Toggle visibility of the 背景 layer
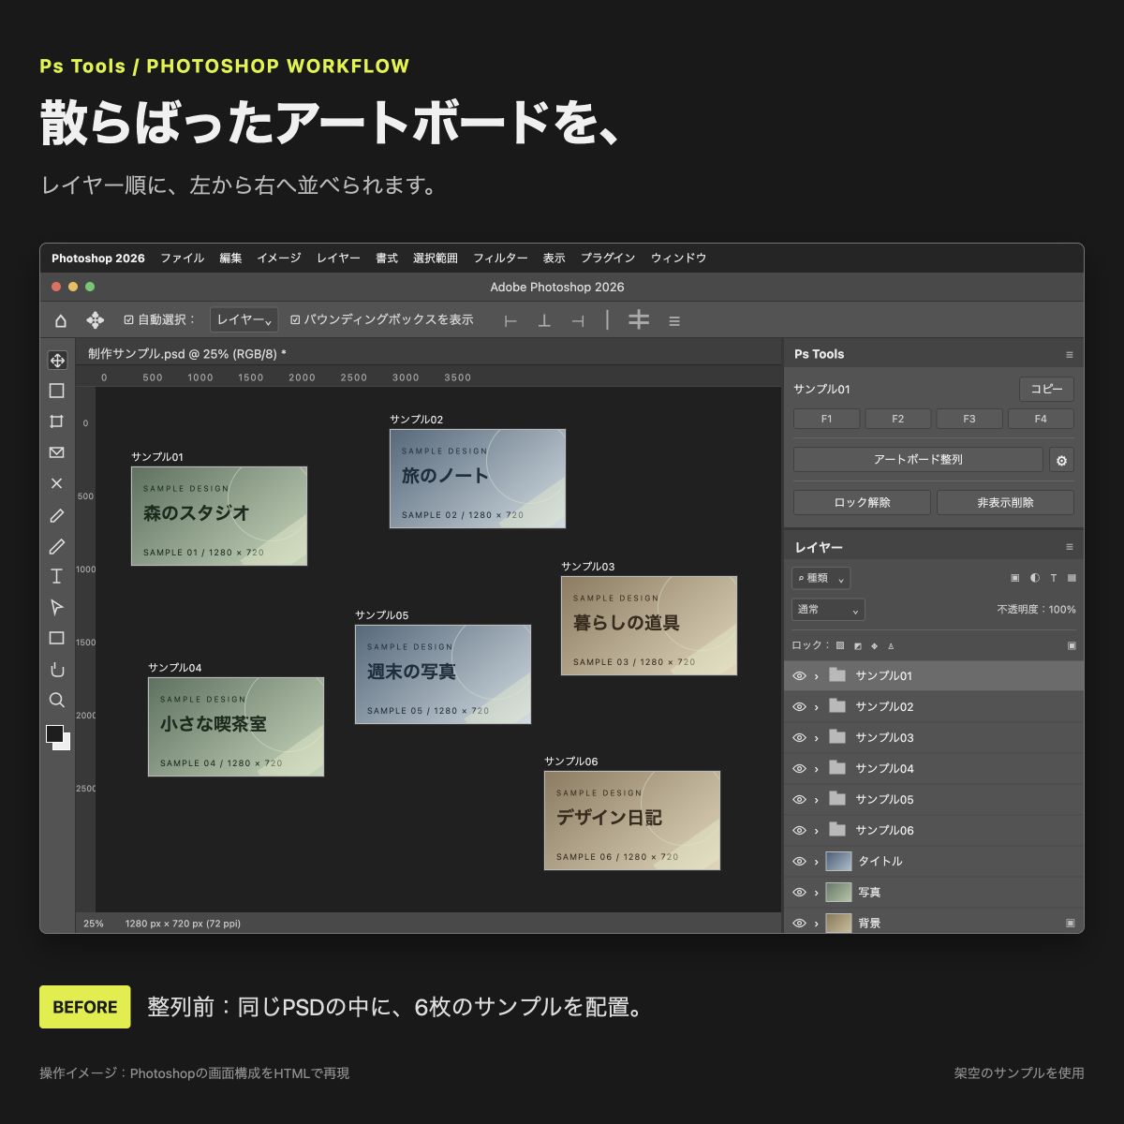The image size is (1124, 1124). 799,923
